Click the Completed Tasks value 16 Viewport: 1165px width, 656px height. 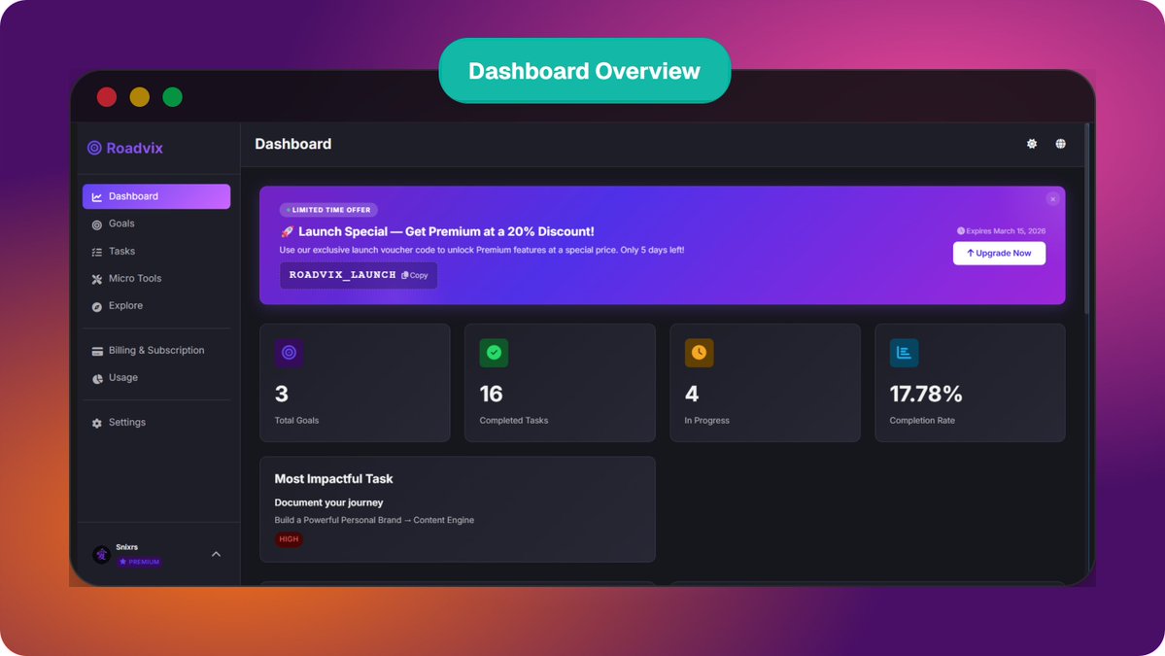pos(491,394)
